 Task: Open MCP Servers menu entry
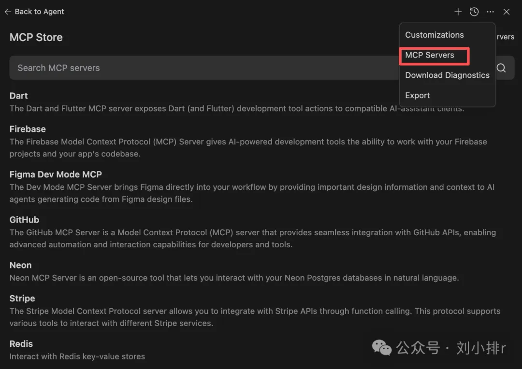click(430, 55)
